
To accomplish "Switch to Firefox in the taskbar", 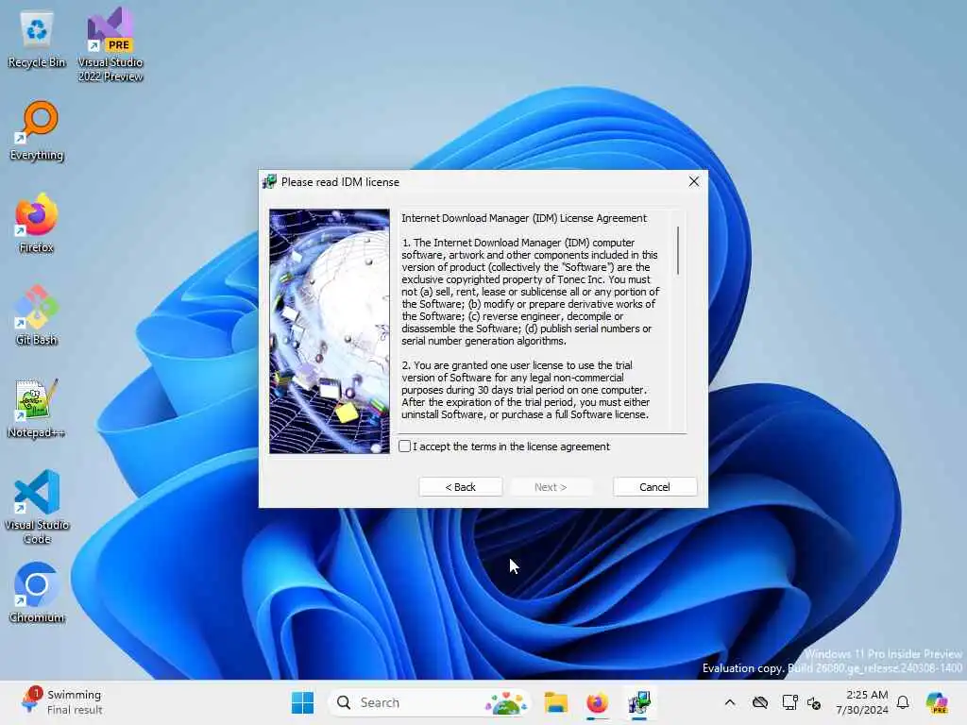I will tap(597, 702).
